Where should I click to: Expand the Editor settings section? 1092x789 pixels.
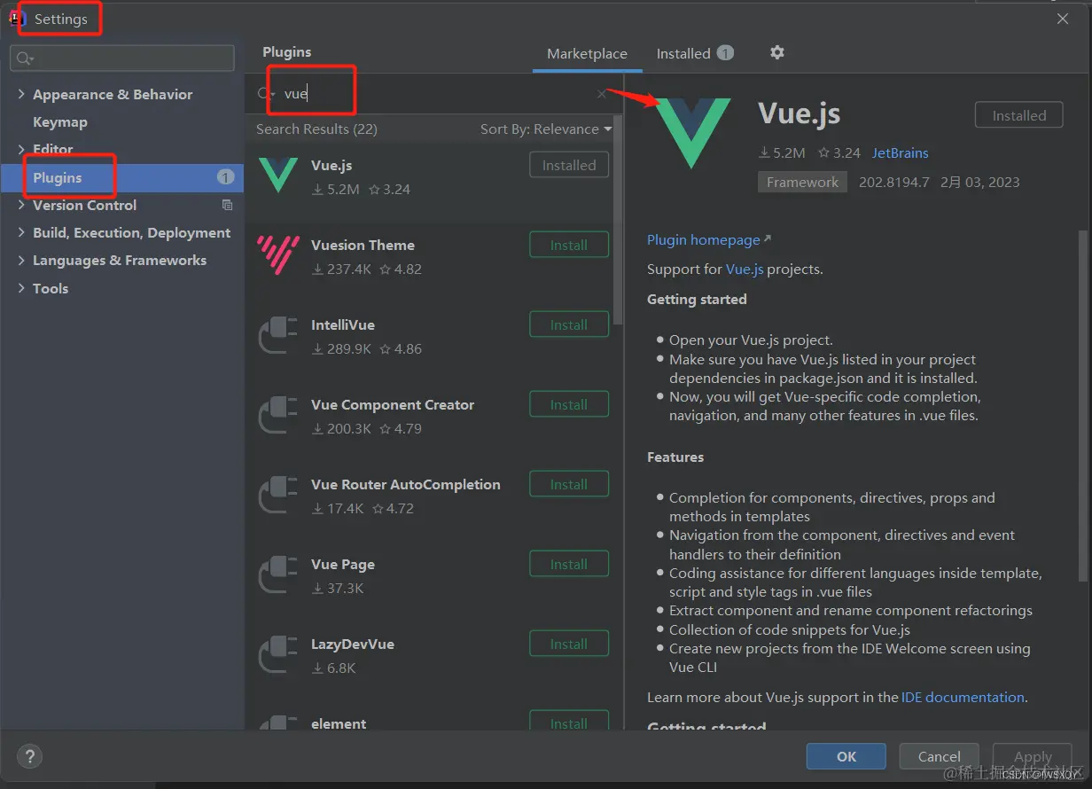coord(21,149)
